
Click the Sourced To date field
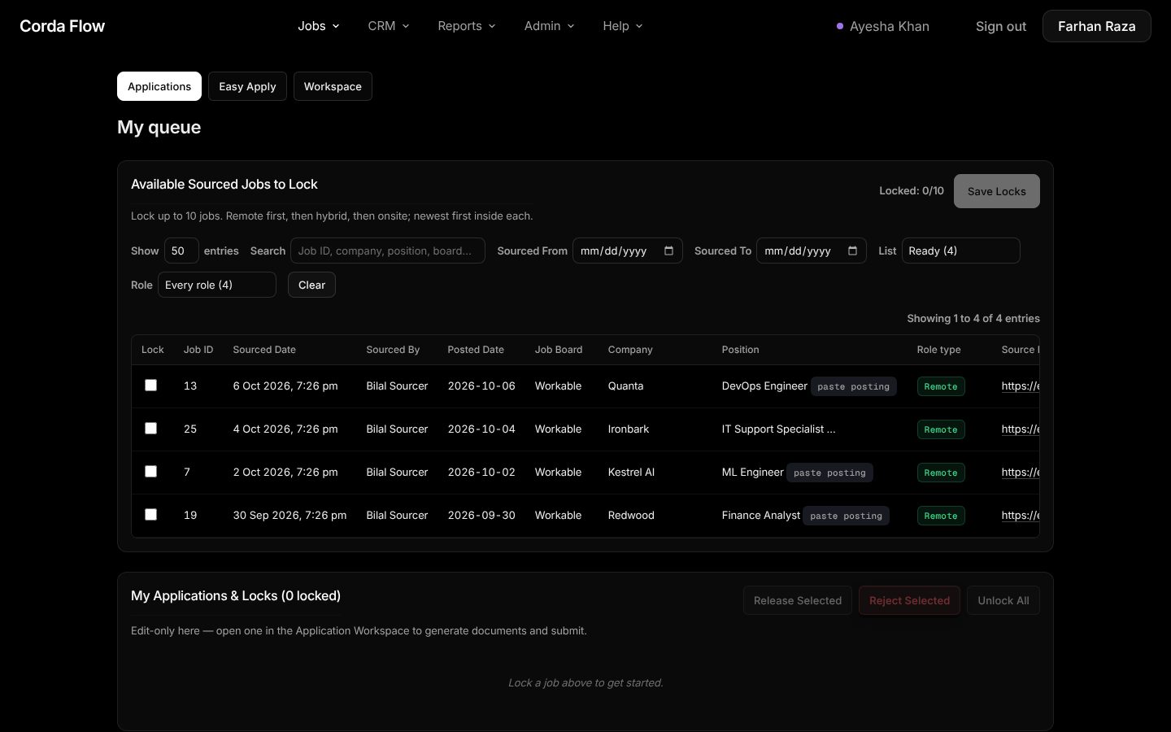tap(811, 251)
